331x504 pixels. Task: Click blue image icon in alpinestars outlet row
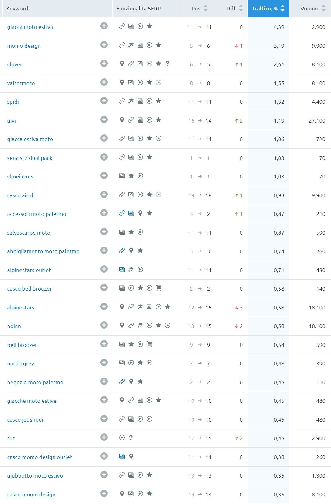click(122, 269)
